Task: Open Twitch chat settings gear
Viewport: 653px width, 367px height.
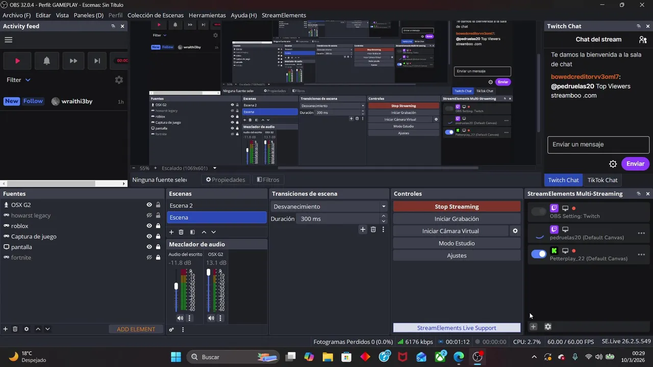Action: 613,164
